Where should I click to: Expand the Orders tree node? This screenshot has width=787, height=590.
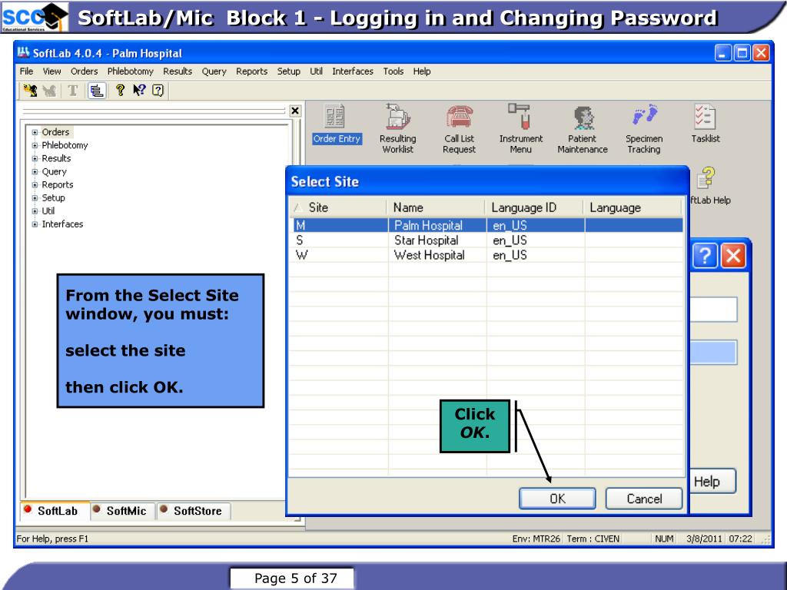[x=35, y=132]
